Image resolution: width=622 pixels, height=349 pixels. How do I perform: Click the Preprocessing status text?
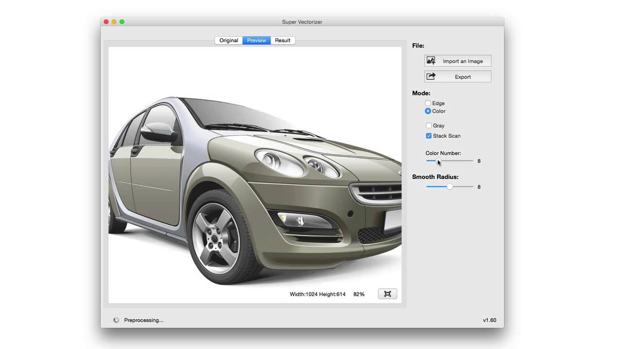coord(143,320)
